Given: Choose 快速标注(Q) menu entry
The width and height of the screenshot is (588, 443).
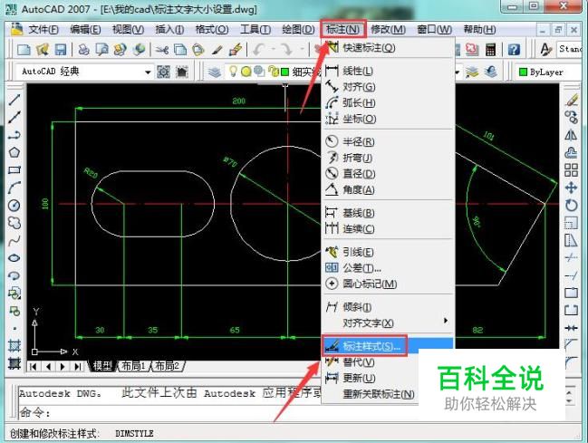Looking at the screenshot, I should coord(388,48).
